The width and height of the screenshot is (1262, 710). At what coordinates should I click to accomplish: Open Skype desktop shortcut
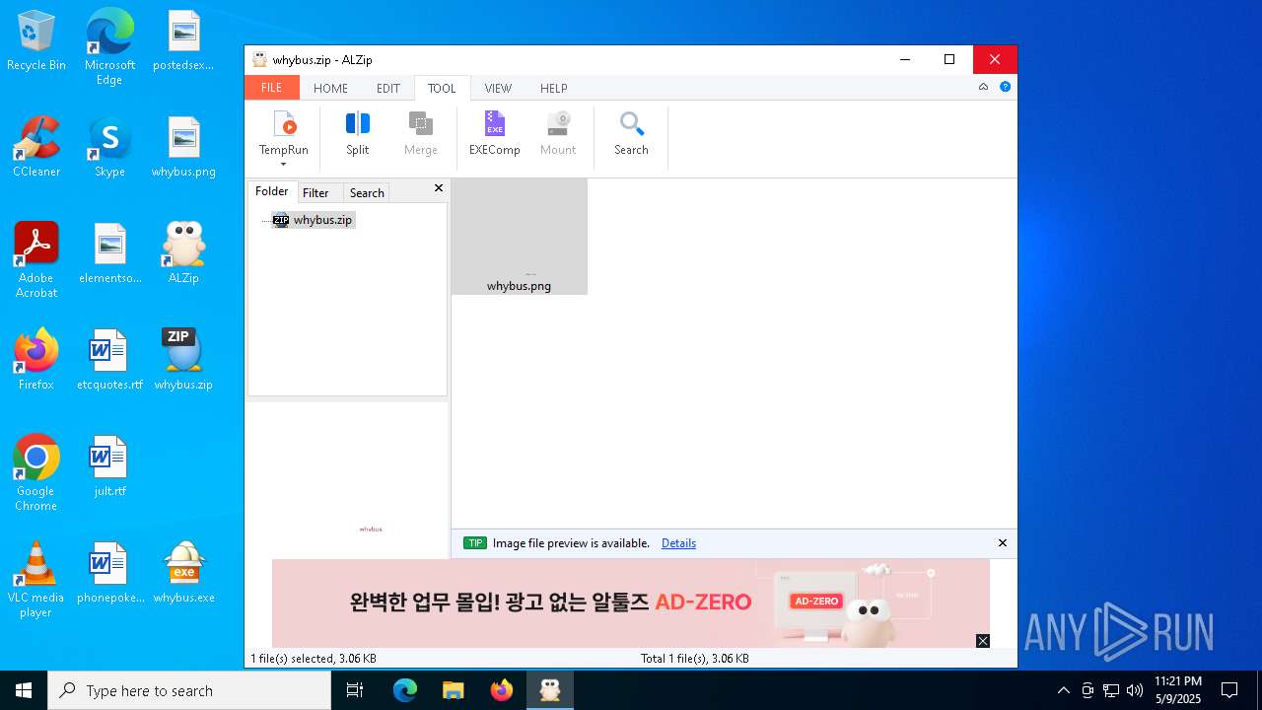(x=109, y=148)
